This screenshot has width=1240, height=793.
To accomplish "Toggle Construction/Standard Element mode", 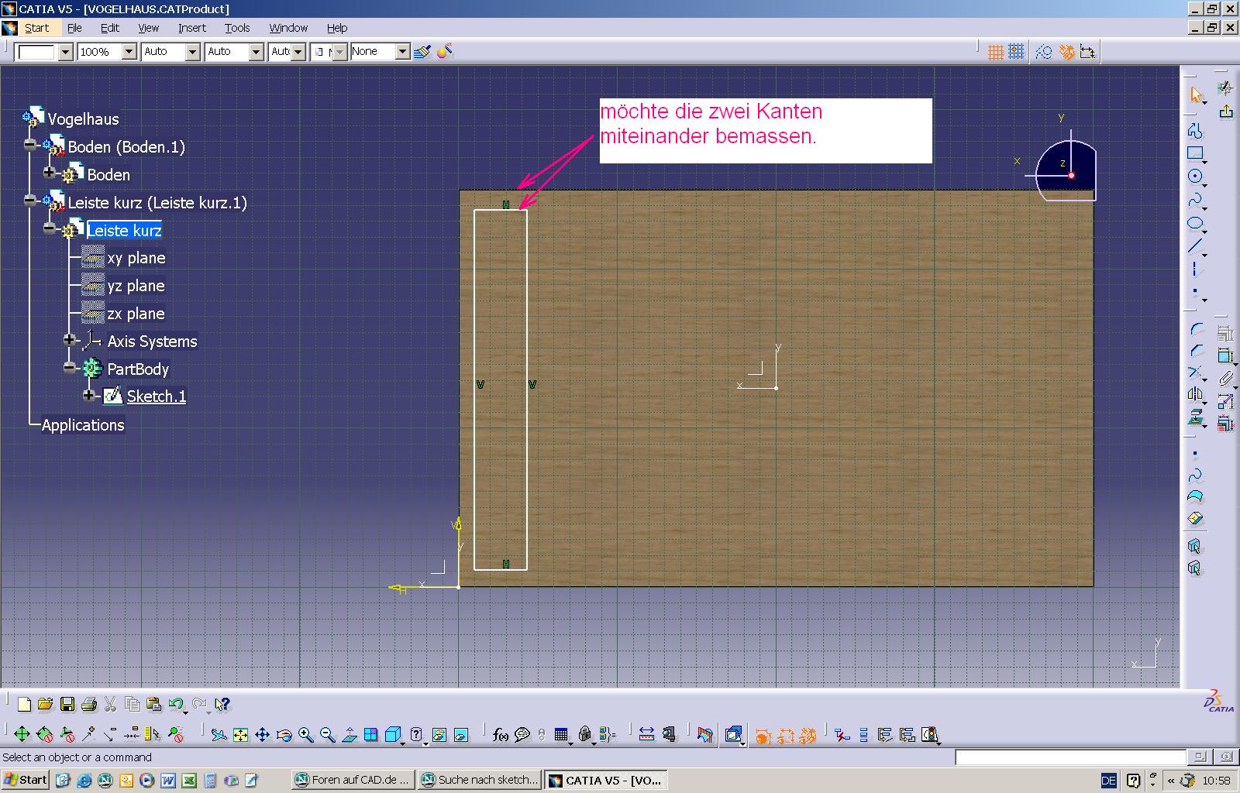I will tap(1044, 52).
